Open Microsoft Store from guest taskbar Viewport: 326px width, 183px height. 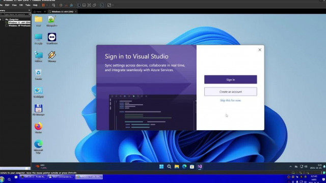tap(192, 167)
